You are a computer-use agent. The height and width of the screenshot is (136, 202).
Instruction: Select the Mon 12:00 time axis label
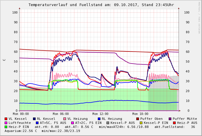(x=100, y=114)
